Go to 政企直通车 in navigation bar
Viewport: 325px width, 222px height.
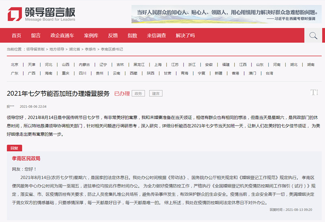pos(62,36)
